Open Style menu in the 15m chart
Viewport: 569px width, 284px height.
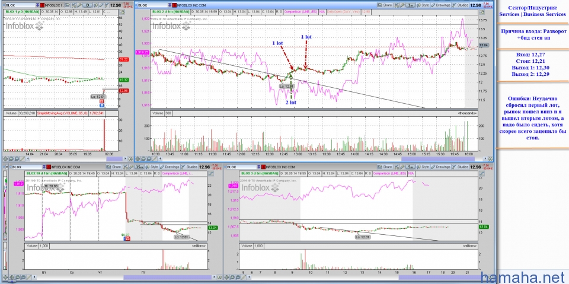[152, 167]
